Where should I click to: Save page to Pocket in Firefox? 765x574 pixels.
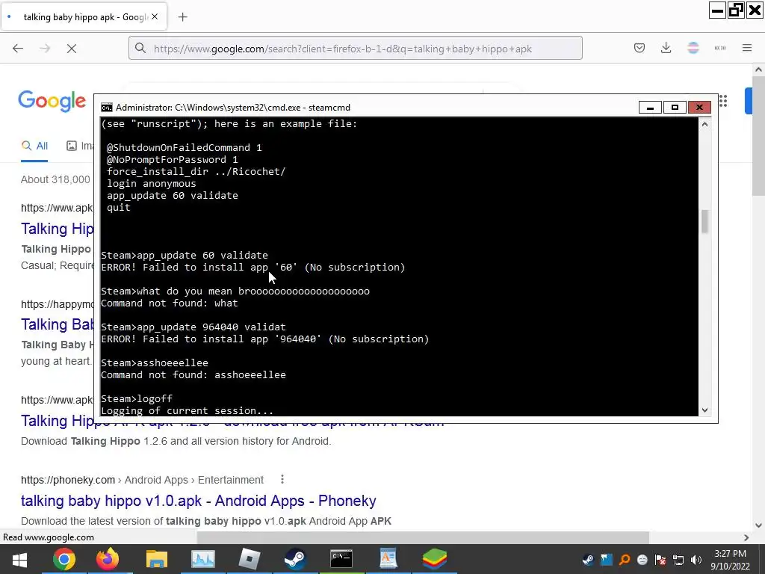(x=639, y=48)
